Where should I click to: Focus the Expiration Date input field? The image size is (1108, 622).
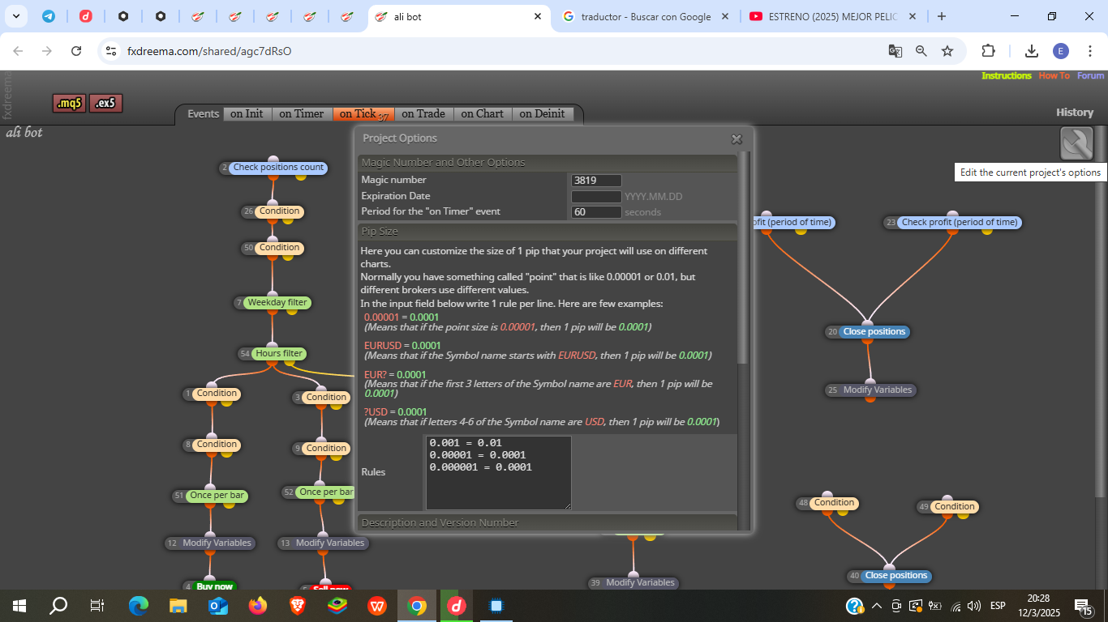[x=596, y=196]
